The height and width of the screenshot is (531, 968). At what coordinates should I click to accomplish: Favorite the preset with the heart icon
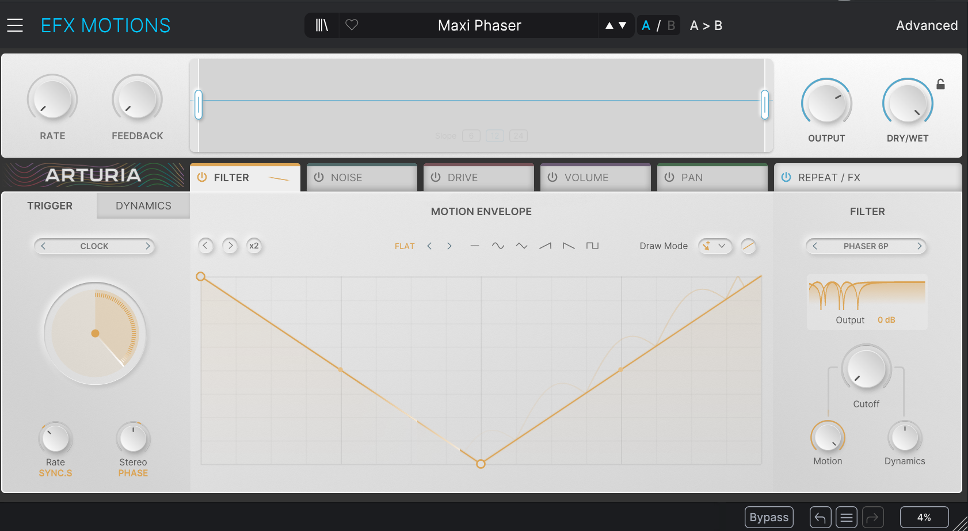(x=352, y=25)
